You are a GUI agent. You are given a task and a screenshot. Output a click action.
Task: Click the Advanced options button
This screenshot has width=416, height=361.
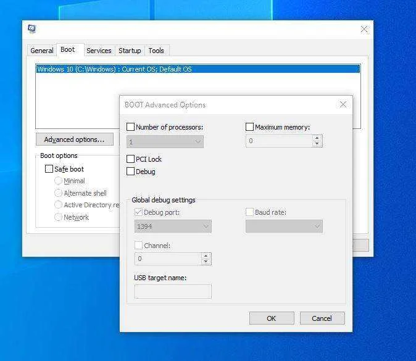(x=75, y=139)
